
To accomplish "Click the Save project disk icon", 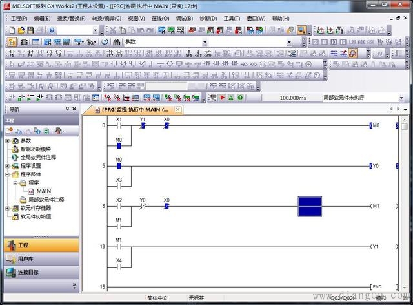I will point(30,30).
